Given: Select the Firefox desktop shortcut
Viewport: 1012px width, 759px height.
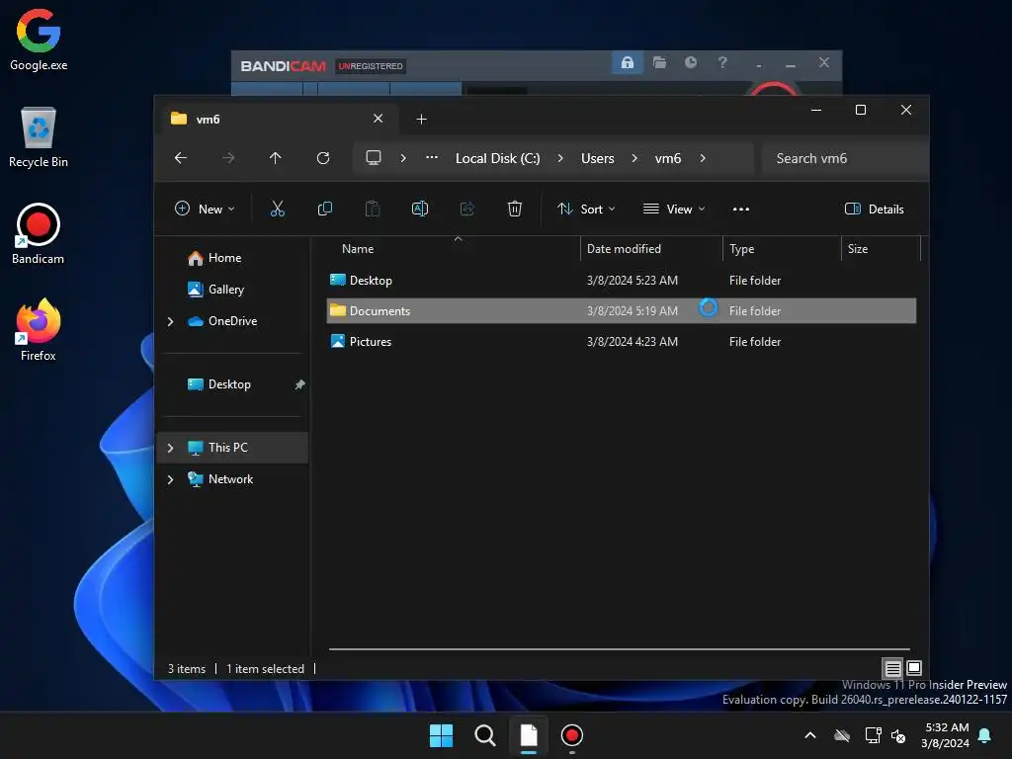Looking at the screenshot, I should click(39, 330).
